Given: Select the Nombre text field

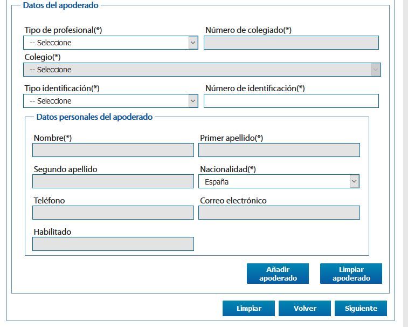Looking at the screenshot, I should point(113,150).
